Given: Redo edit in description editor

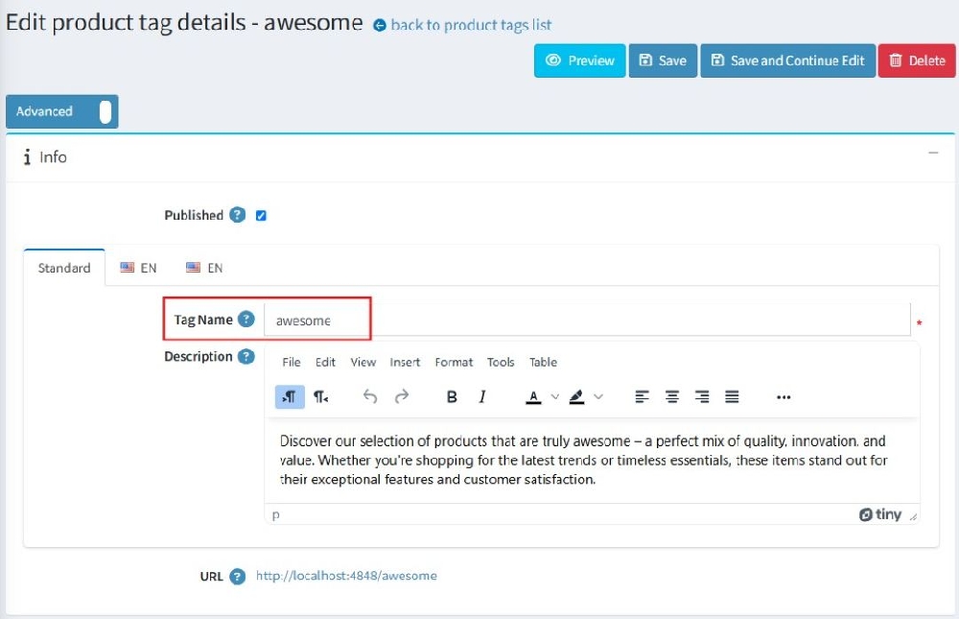Looking at the screenshot, I should pos(401,396).
